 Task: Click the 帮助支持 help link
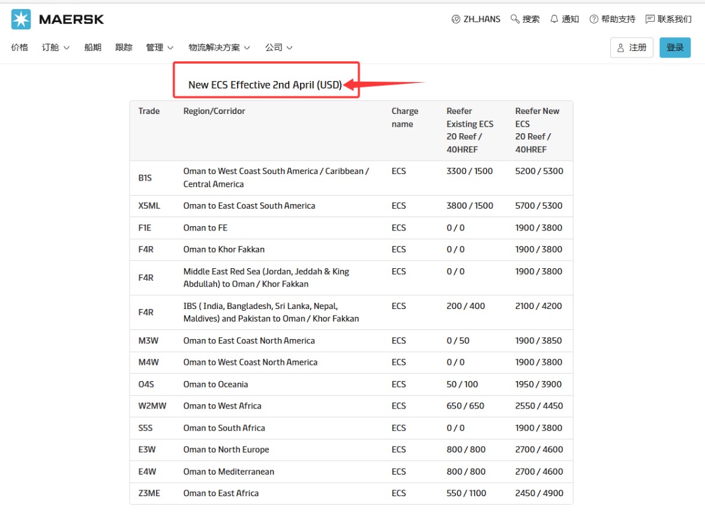pos(618,19)
